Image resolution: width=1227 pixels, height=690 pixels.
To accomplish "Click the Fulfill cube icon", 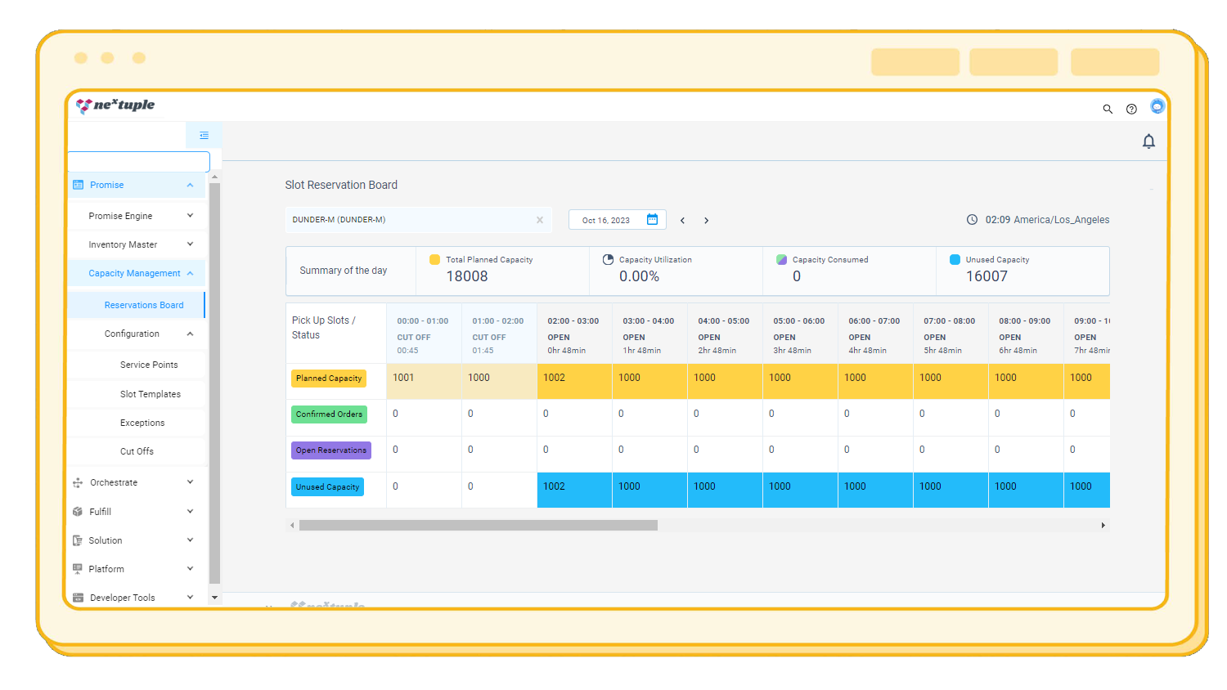I will coord(79,511).
